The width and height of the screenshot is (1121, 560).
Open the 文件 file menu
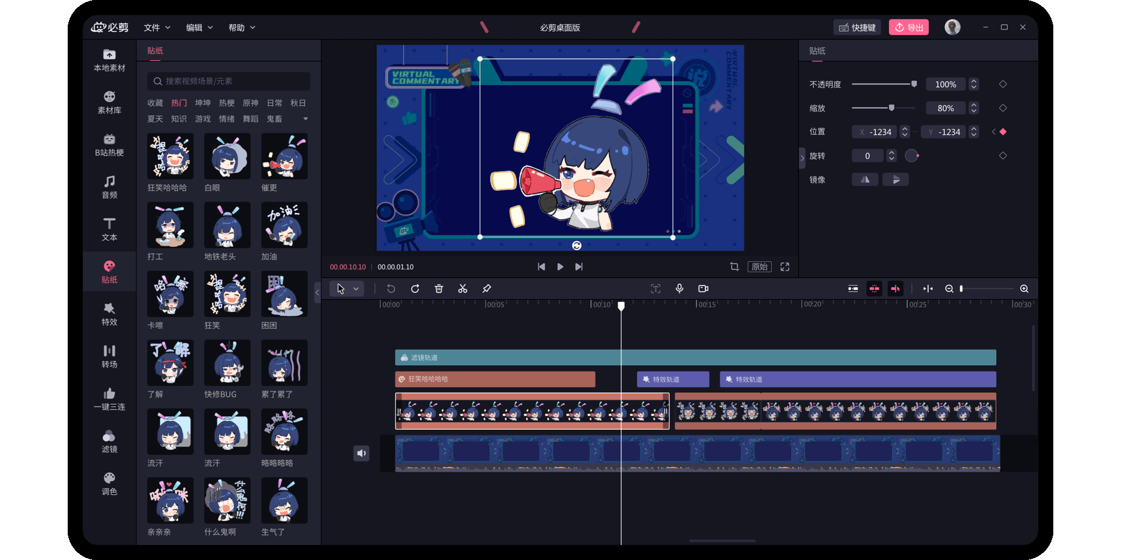point(157,28)
